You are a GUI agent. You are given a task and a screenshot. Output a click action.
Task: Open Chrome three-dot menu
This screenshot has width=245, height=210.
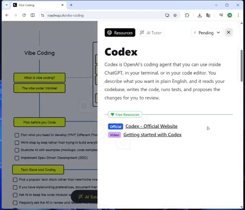pyautogui.click(x=238, y=15)
